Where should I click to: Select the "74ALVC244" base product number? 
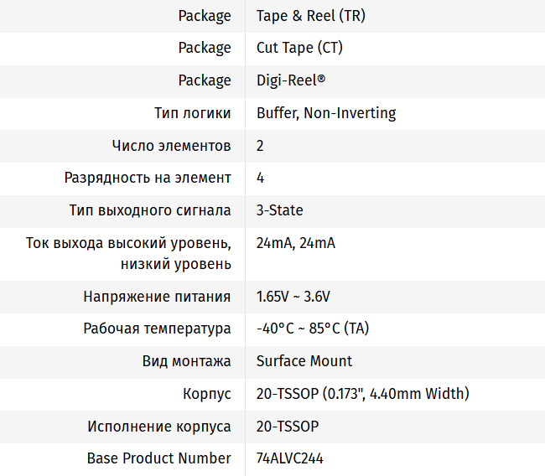click(x=290, y=458)
